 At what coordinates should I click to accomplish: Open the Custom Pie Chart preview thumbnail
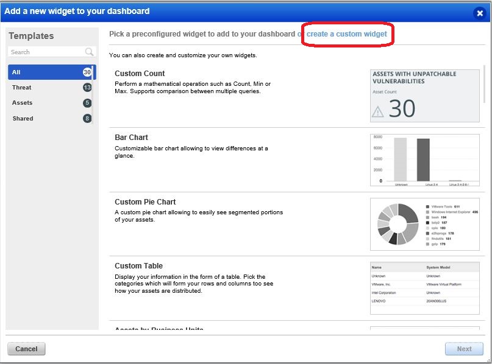[x=424, y=223]
